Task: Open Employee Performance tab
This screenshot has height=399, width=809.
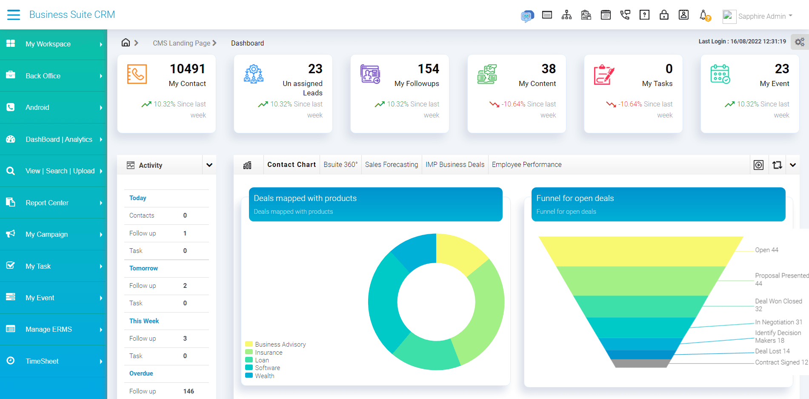Action: point(526,164)
